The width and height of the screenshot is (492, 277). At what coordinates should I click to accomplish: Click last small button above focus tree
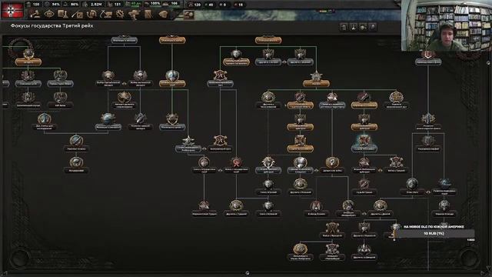click(x=372, y=27)
